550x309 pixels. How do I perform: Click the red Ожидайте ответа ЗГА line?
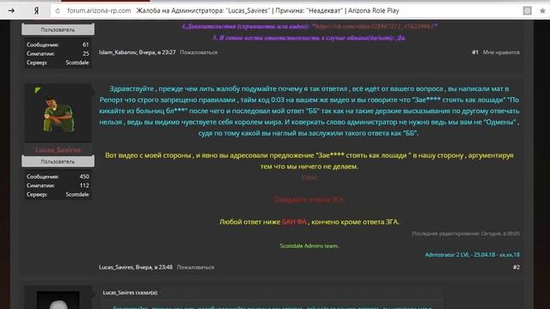309,200
